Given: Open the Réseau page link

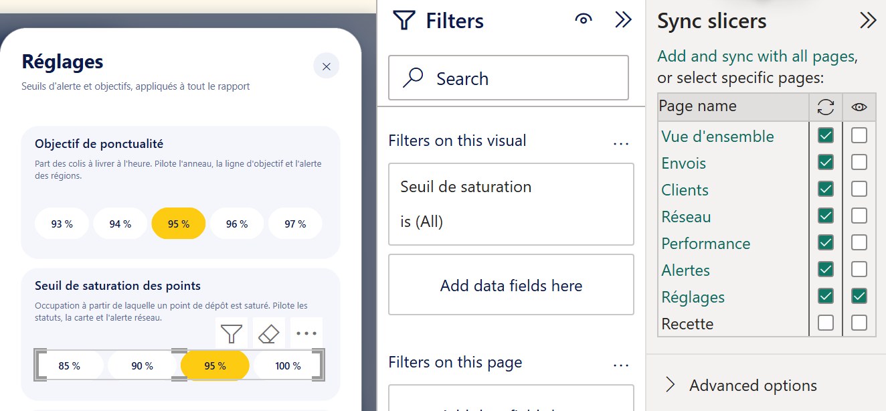Looking at the screenshot, I should point(686,217).
